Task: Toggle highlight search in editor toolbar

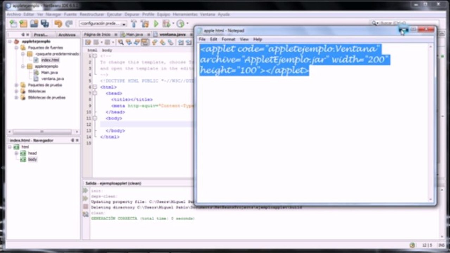Action: 145,42
